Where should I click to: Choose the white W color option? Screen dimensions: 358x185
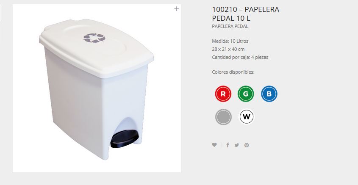(x=246, y=116)
